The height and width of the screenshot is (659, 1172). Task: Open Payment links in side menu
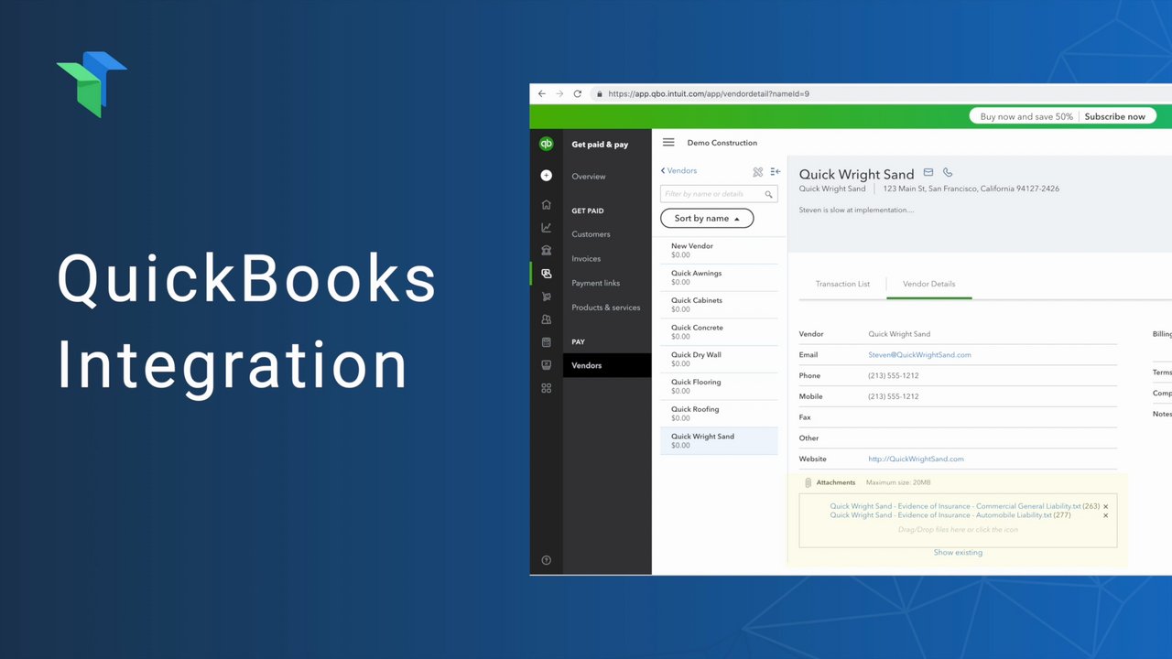pos(595,283)
